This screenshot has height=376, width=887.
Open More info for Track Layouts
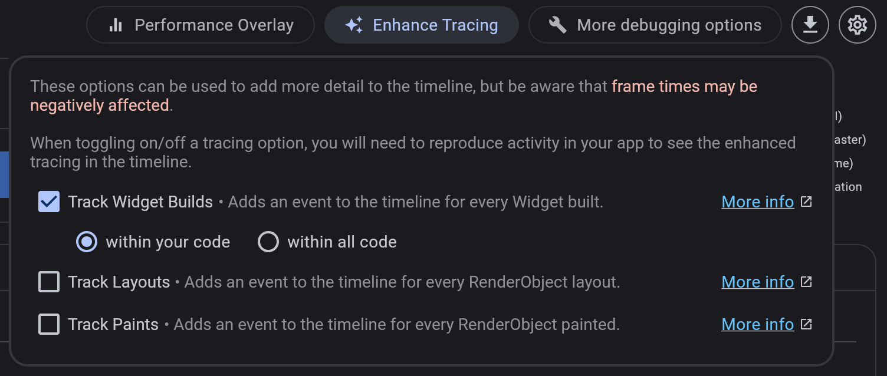757,282
